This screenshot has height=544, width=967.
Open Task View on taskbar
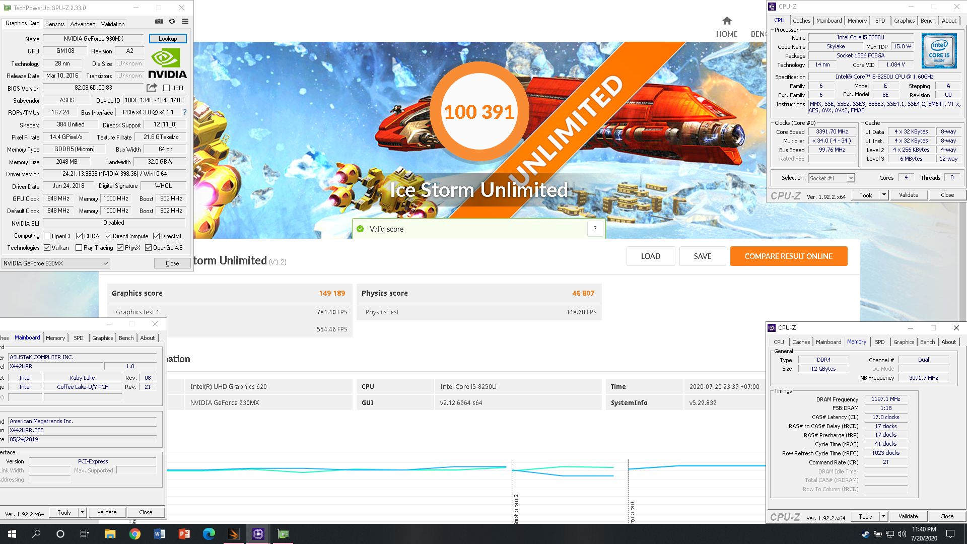[x=85, y=534]
